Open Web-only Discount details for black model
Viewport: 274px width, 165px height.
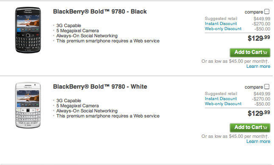(223, 29)
